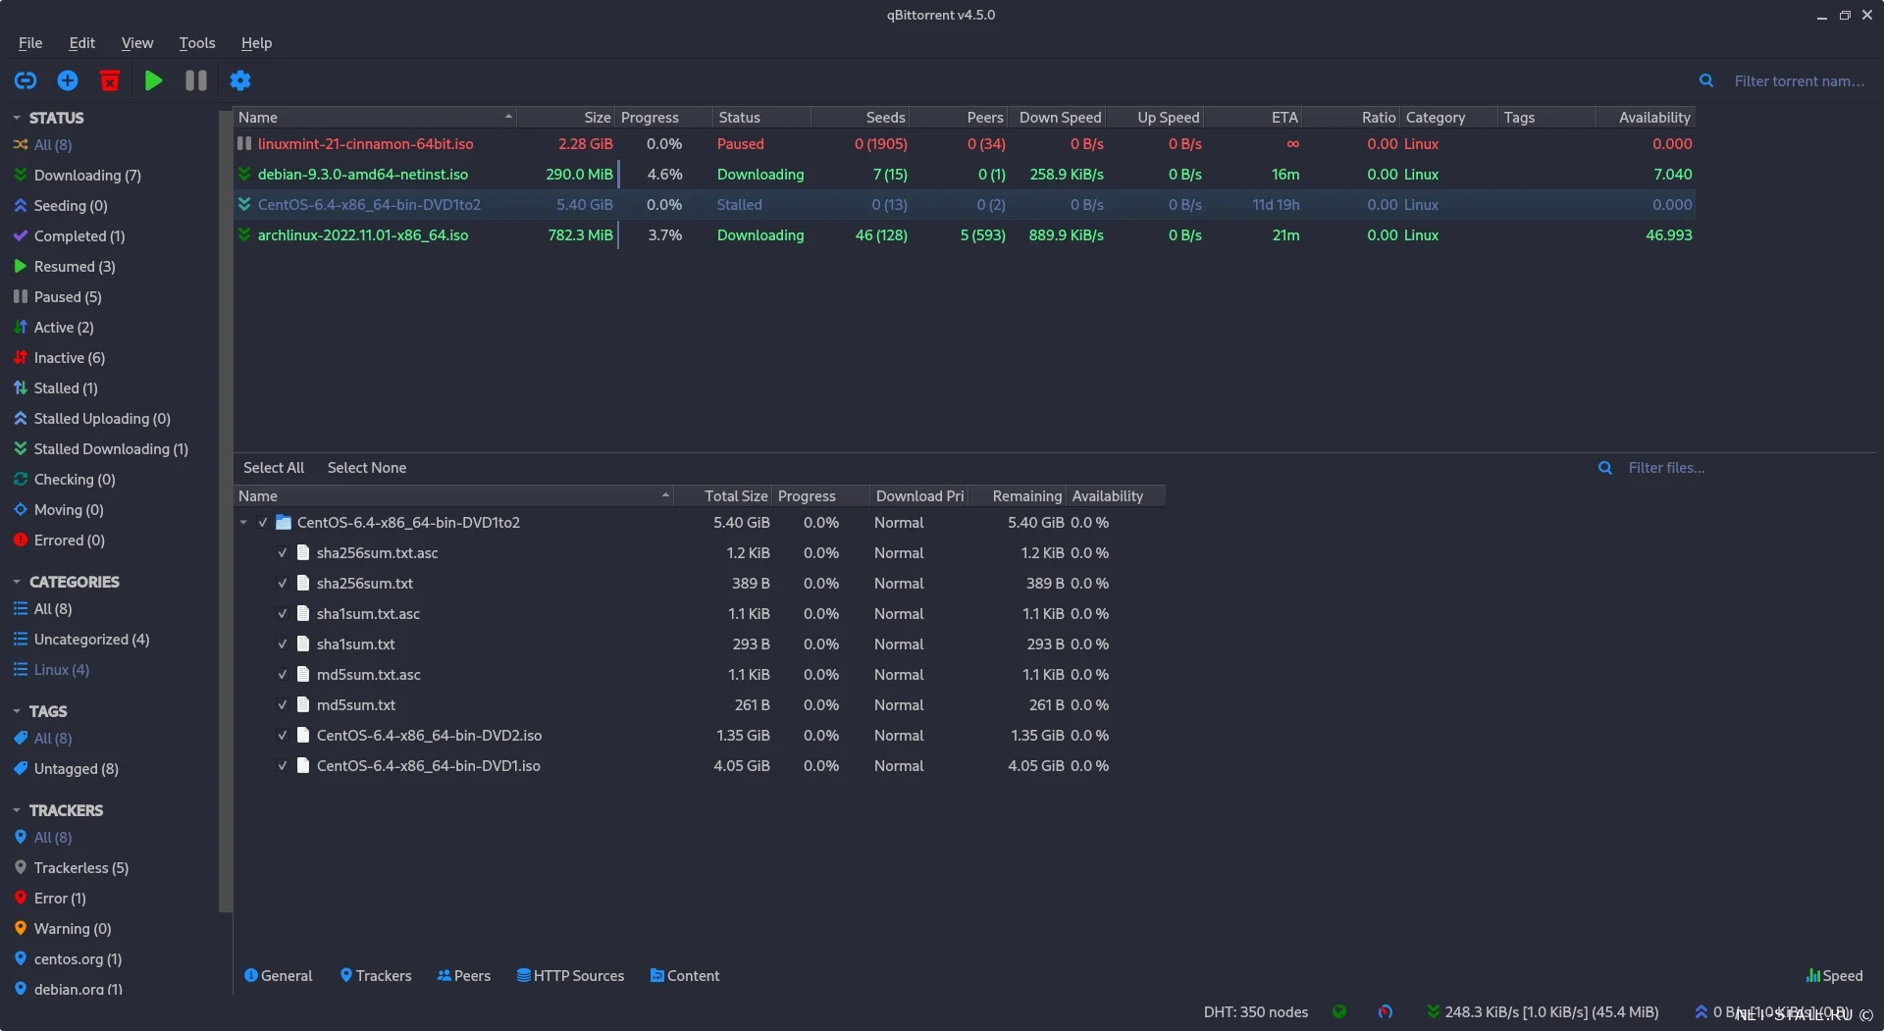This screenshot has height=1031, width=1884.
Task: Click the Speed graph icon button
Action: click(x=1833, y=976)
